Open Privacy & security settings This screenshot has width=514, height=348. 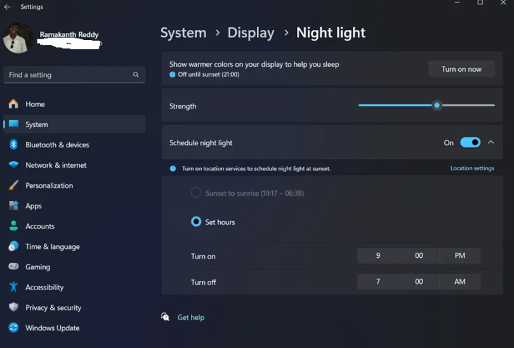pyautogui.click(x=74, y=307)
